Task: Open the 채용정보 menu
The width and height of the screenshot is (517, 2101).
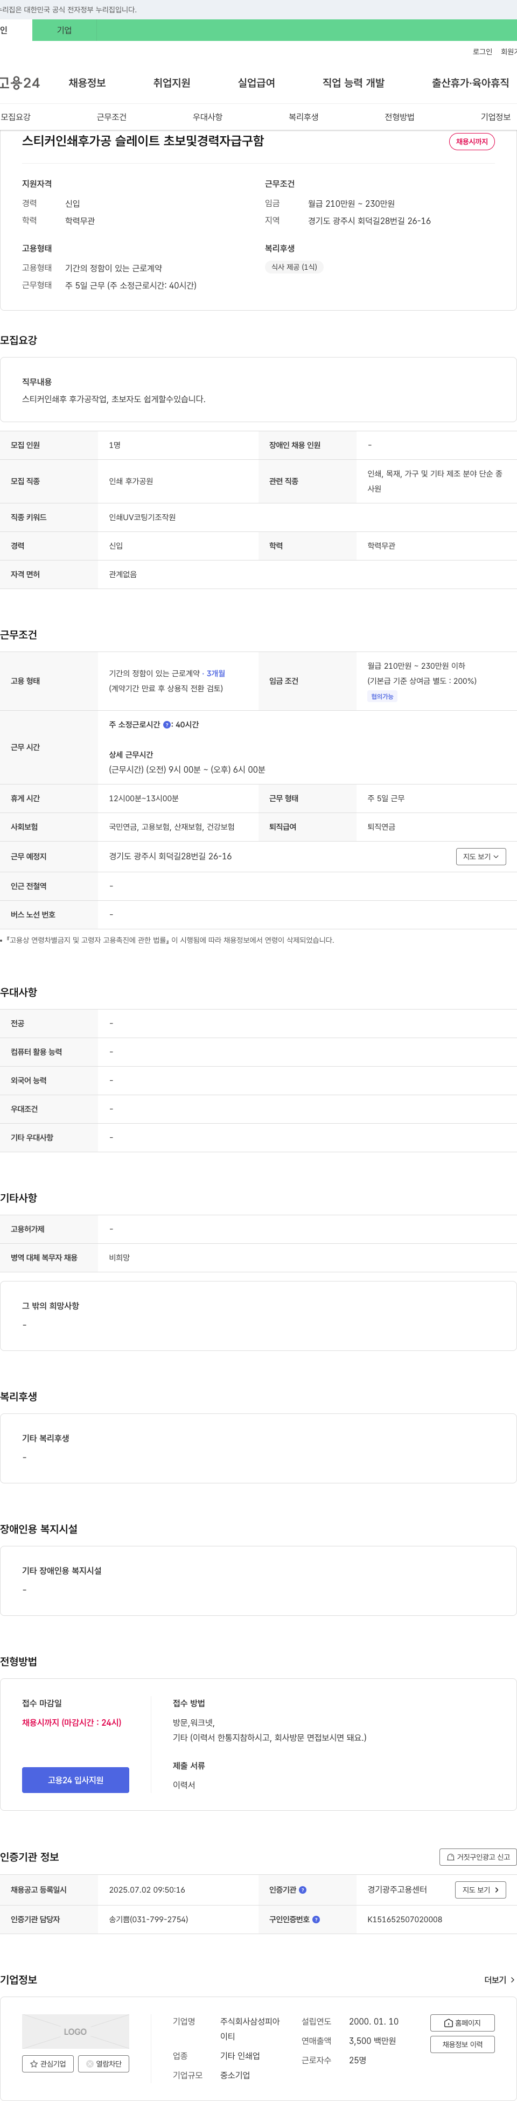Action: tap(87, 83)
